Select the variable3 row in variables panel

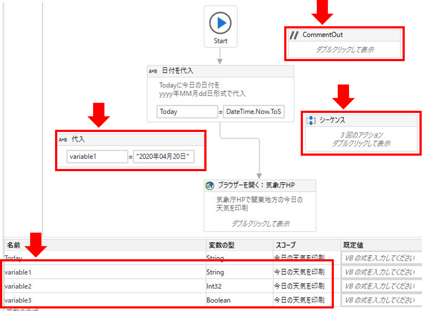point(108,300)
